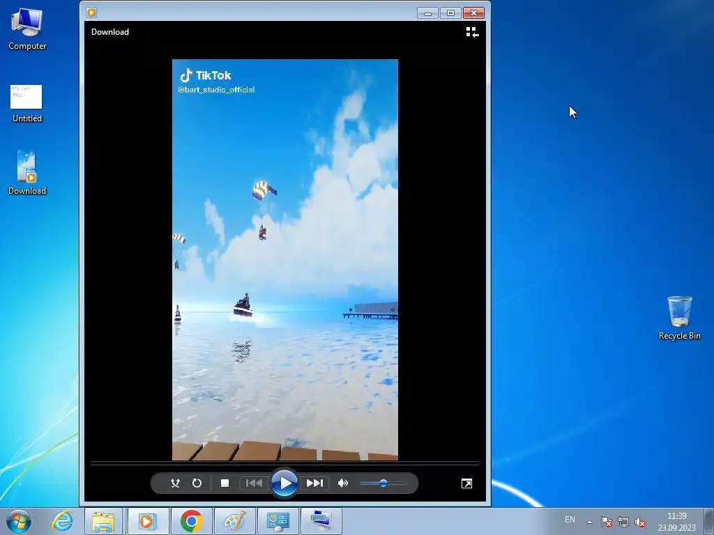This screenshot has height=535, width=714.
Task: Open Paint from the taskbar
Action: pos(234,521)
